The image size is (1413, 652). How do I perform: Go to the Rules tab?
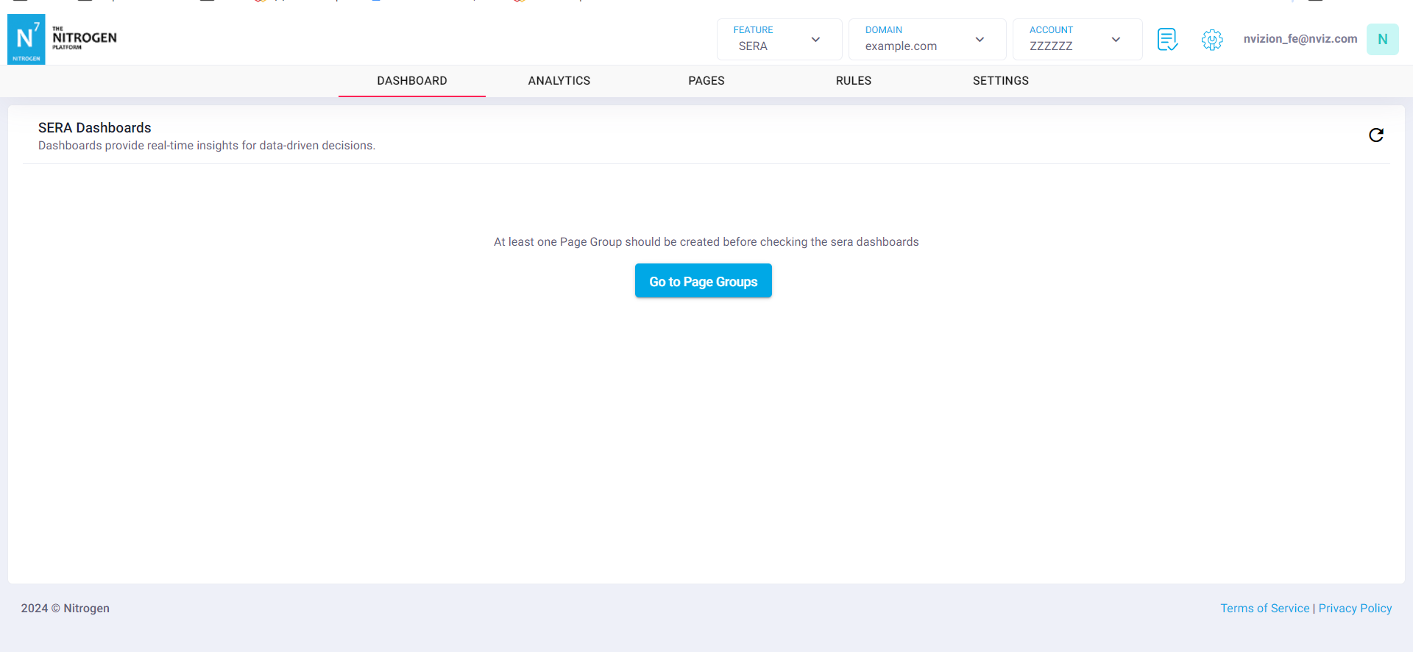point(853,81)
